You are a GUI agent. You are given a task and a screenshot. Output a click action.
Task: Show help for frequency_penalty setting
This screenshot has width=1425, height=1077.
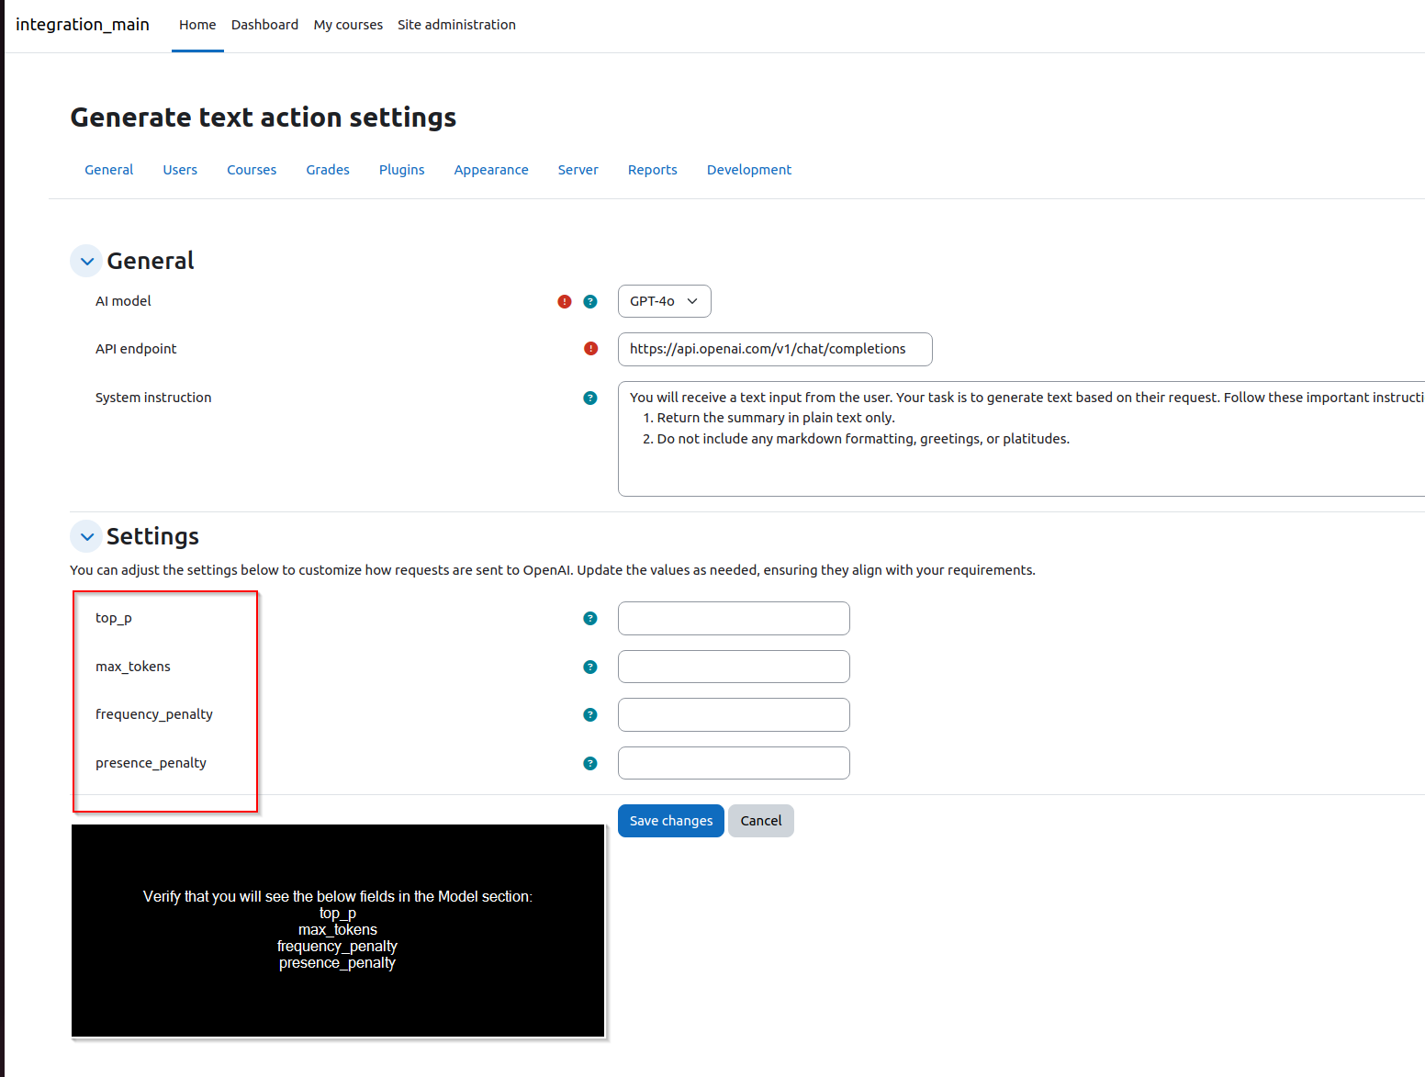(x=590, y=715)
